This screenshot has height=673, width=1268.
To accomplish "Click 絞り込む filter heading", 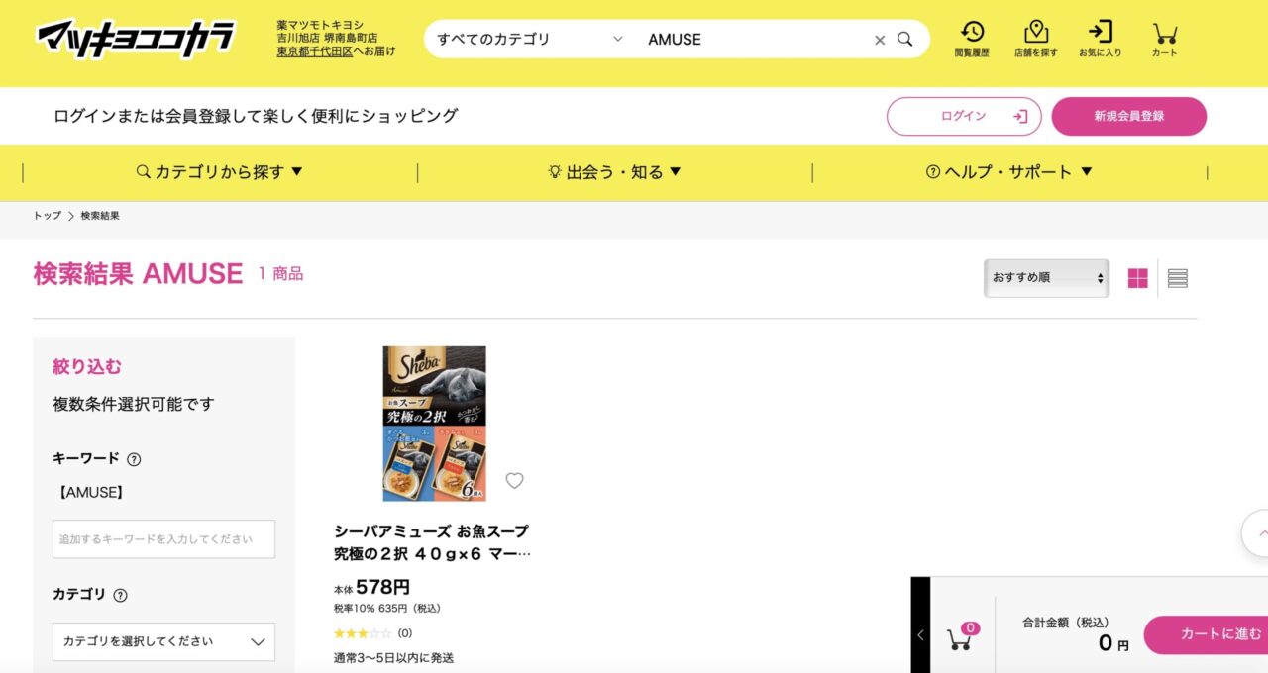I will [87, 367].
